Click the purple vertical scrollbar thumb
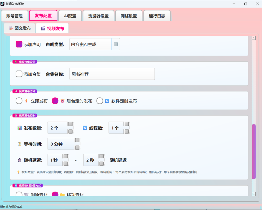Image resolution: width=262 pixels, height=210 pixels. click(x=254, y=151)
